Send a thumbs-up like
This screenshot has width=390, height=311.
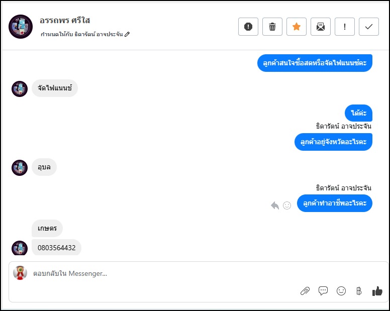pos(377,291)
